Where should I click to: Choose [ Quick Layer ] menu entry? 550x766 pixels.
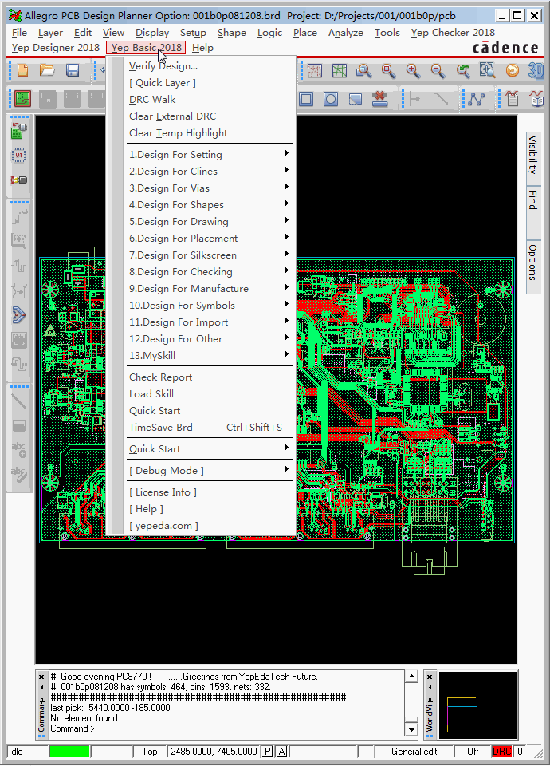(x=209, y=82)
